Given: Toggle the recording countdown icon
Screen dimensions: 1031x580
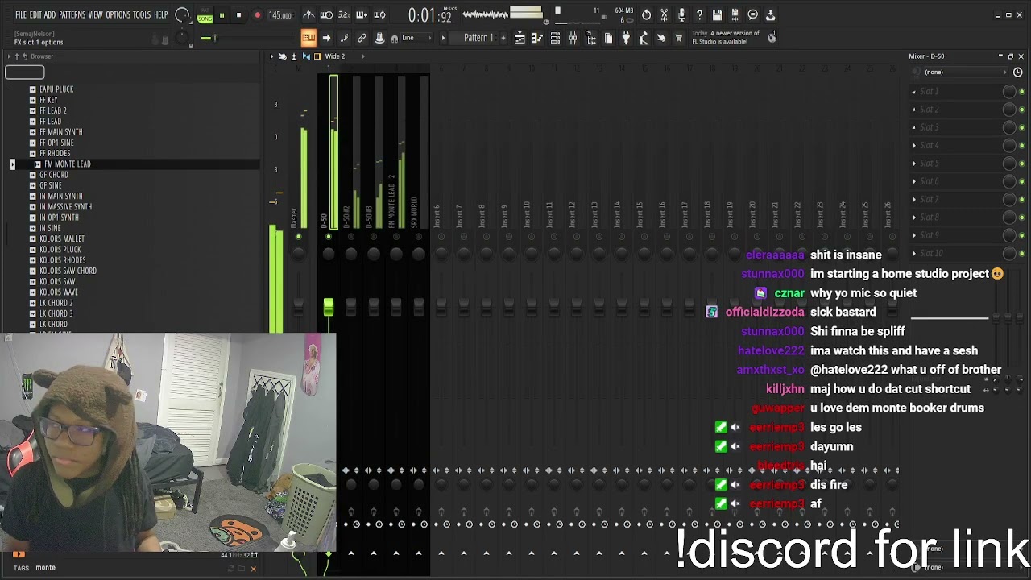Looking at the screenshot, I should tap(344, 15).
